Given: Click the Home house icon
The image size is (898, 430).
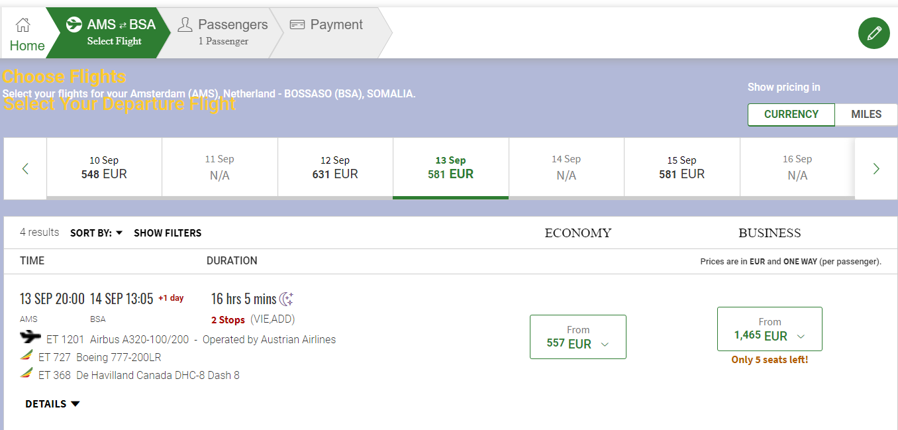Looking at the screenshot, I should pos(23,25).
